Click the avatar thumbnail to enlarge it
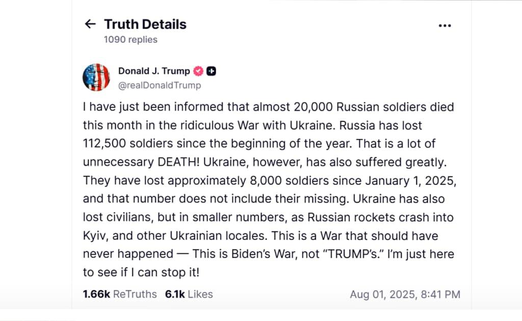 click(x=96, y=77)
